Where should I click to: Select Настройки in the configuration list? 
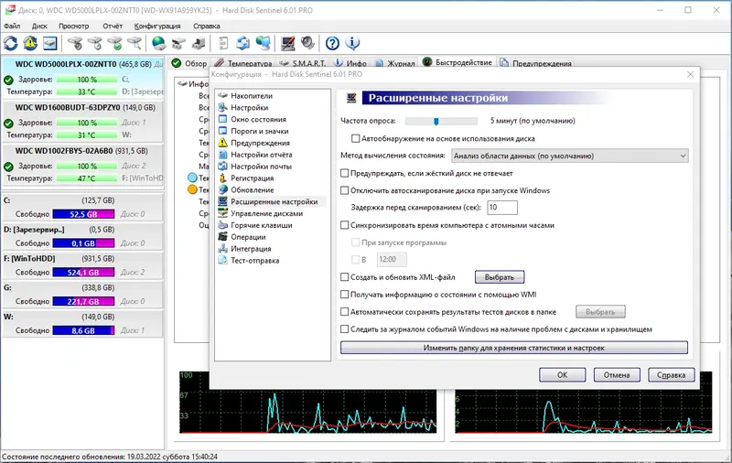pos(249,107)
